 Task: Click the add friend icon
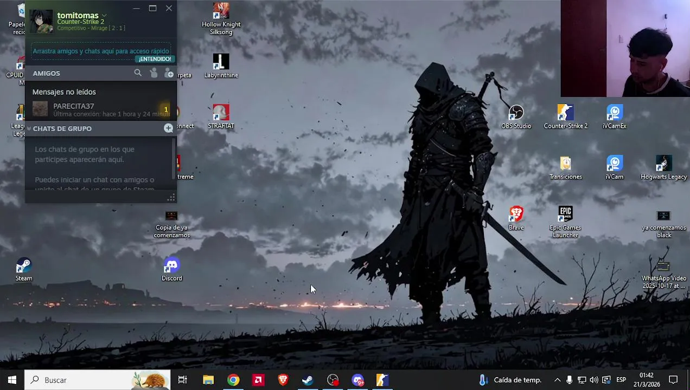[x=169, y=73]
